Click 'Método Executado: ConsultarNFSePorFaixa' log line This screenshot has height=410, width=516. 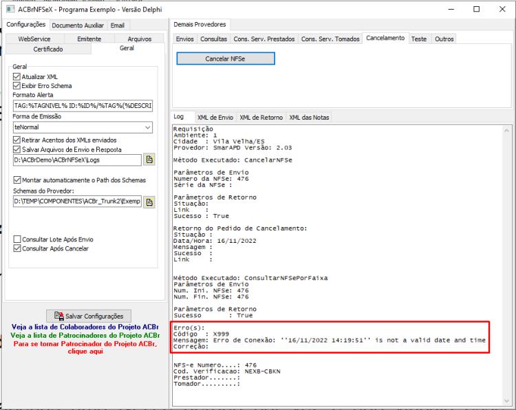point(250,278)
